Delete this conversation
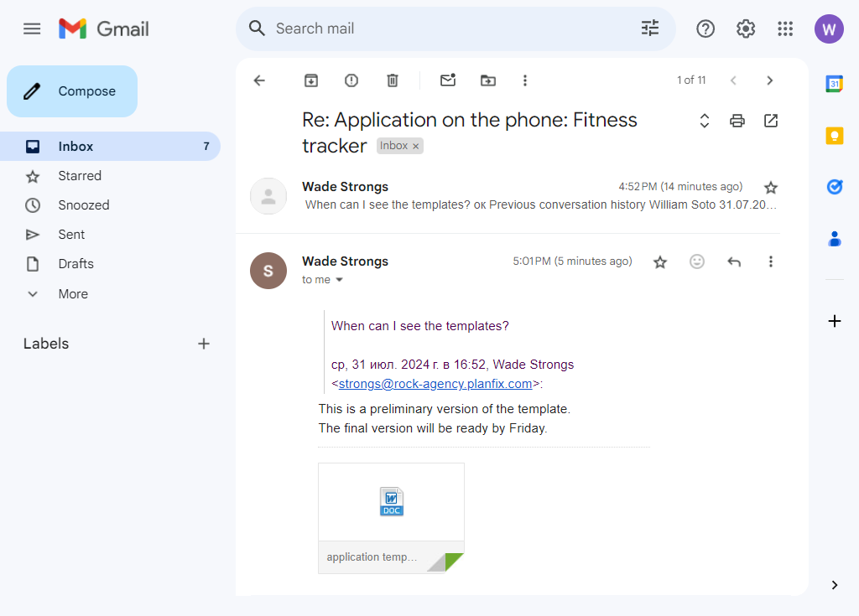Screen dimensions: 859x616 [393, 80]
